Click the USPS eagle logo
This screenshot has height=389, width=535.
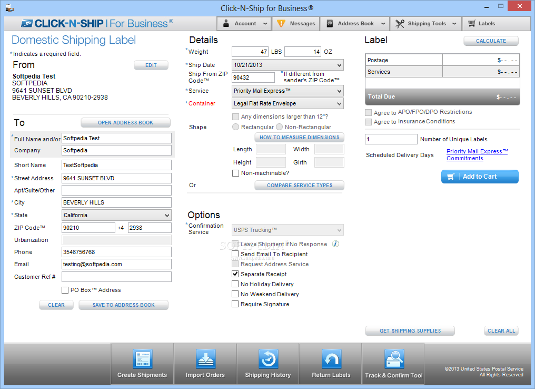[27, 23]
